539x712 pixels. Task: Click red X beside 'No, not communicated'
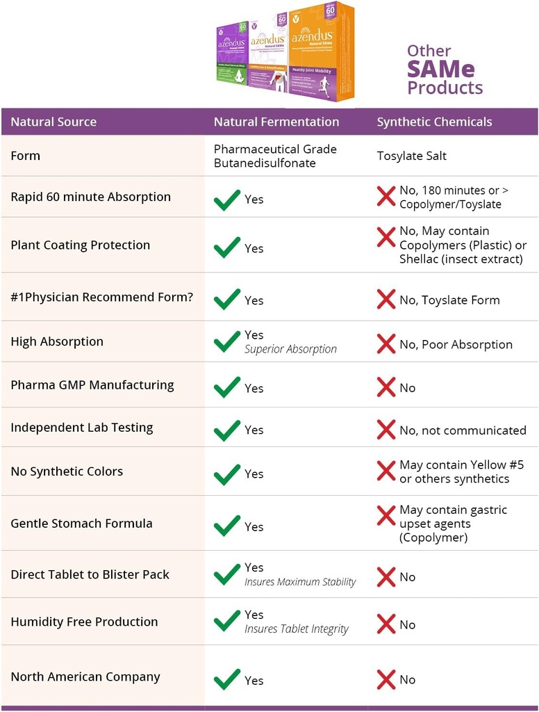click(x=386, y=430)
